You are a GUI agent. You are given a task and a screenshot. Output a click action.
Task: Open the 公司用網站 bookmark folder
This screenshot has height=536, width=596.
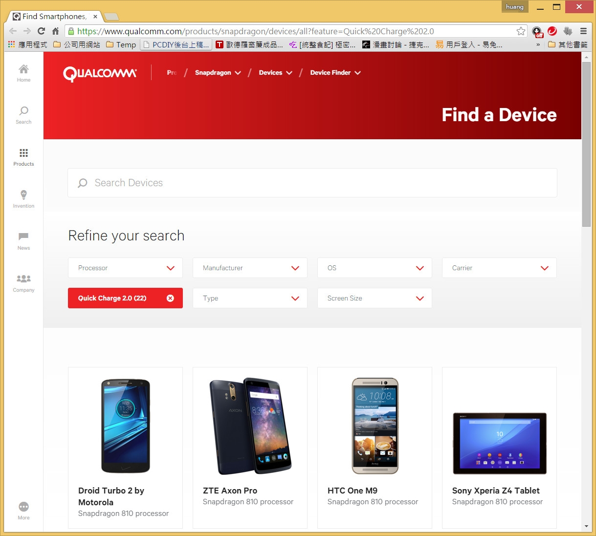(x=76, y=44)
